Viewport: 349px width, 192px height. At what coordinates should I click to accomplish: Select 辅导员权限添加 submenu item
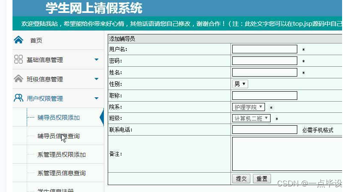[x=59, y=118]
